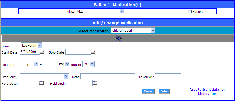Open the Hold Date calendar picker
This screenshot has width=235, height=101.
[x=42, y=83]
